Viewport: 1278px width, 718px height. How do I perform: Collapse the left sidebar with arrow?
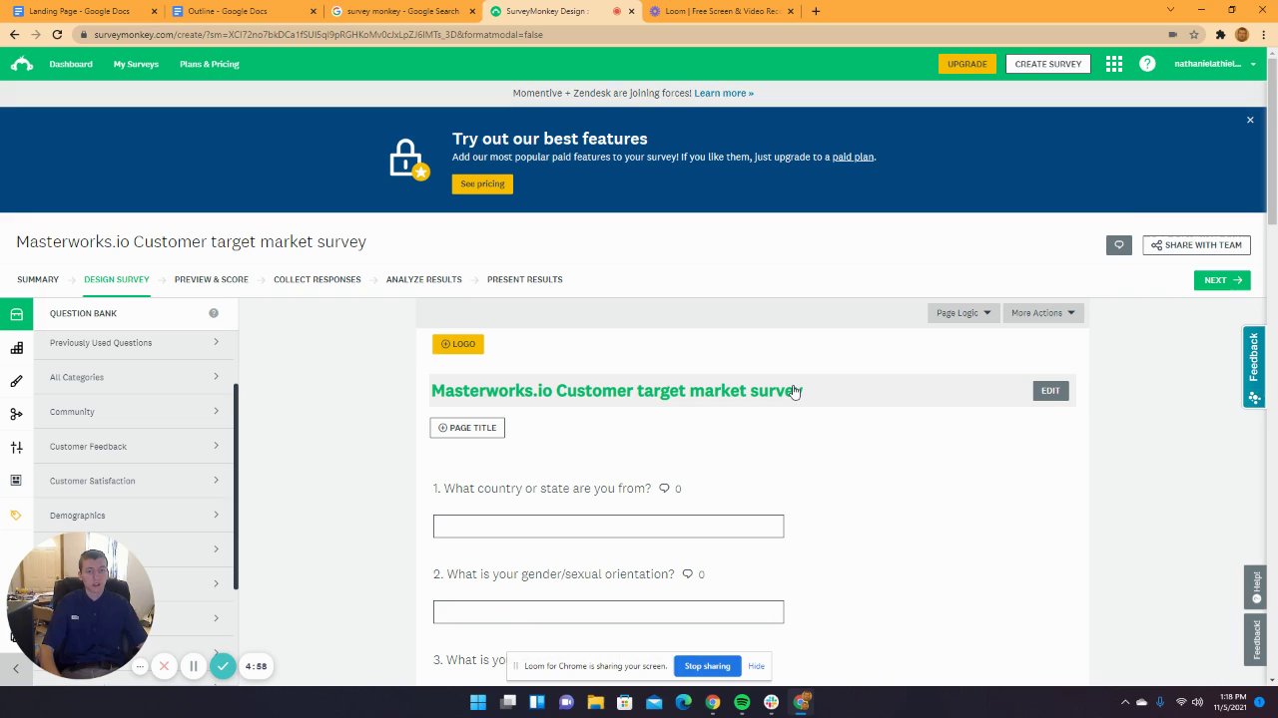click(x=16, y=669)
